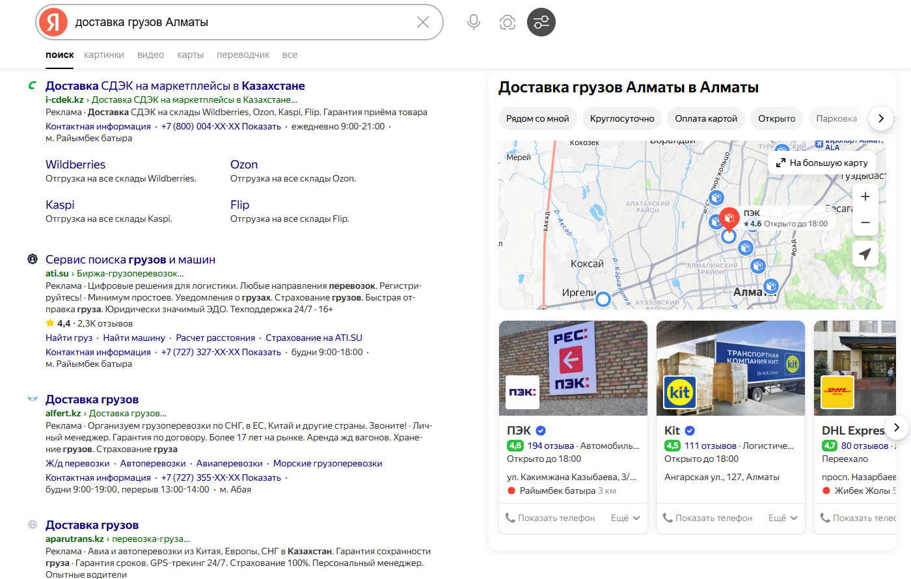Show ATI.SU phone number +7 (727) 327
911x579 pixels.
point(221,352)
